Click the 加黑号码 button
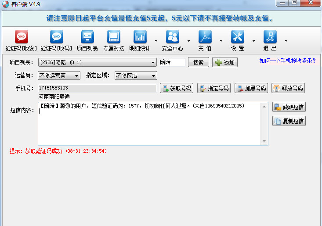Screen dimensions: 322x226 click(251, 88)
